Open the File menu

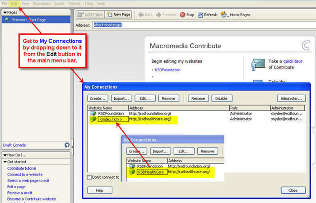pyautogui.click(x=5, y=4)
